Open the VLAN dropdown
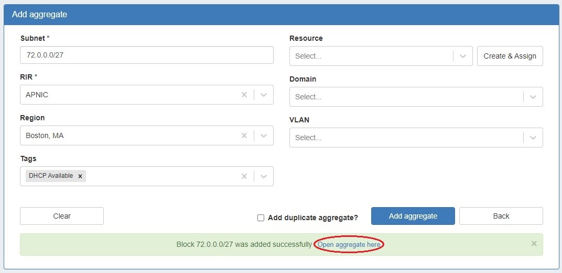Screen dimensions: 562x273 pos(533,138)
